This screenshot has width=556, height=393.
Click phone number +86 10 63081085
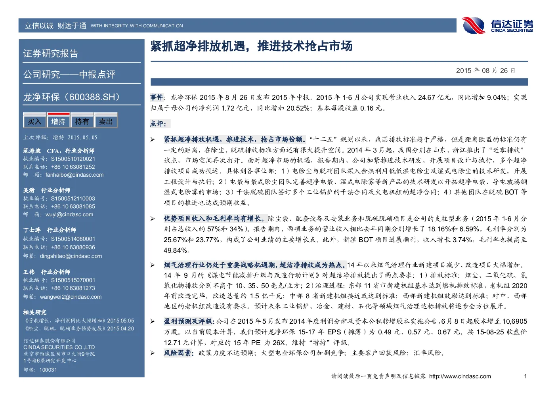(73, 206)
